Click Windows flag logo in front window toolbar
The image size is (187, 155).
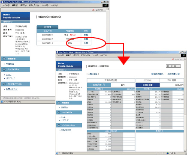coord(184,55)
